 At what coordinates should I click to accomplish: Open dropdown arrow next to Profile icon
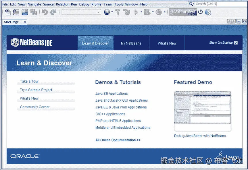(164, 12)
